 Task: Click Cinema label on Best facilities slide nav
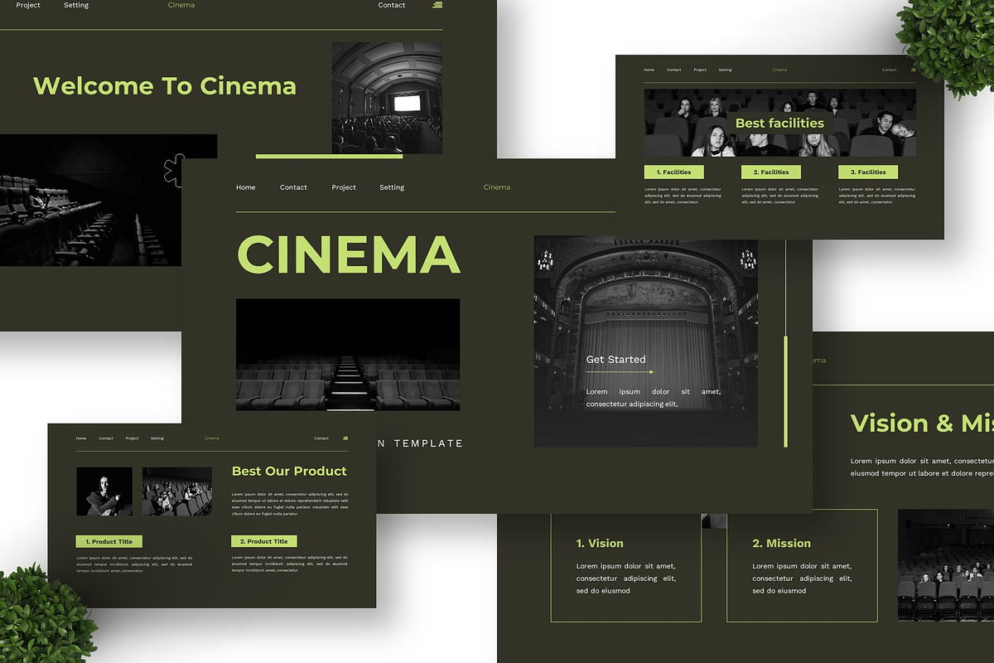click(780, 70)
